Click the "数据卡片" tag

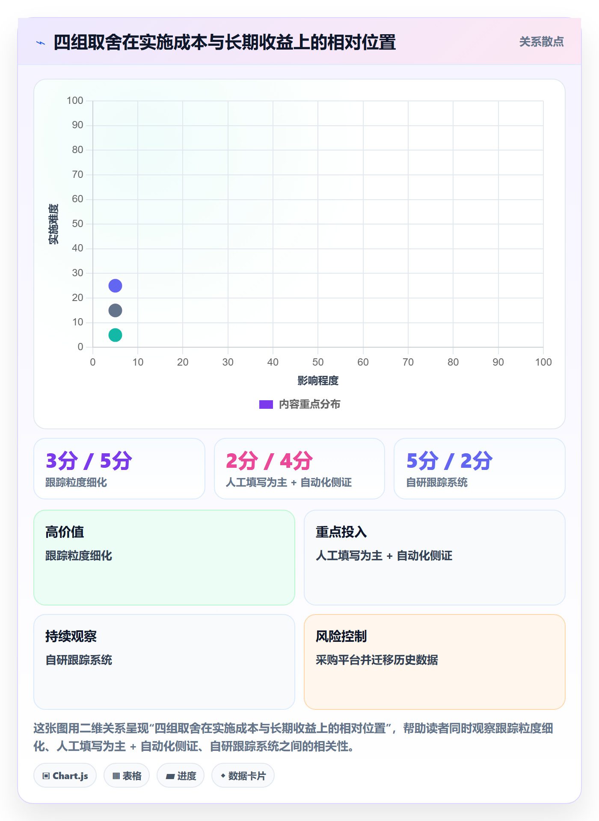coord(243,776)
